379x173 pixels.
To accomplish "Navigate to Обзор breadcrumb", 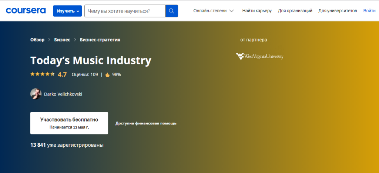I will tap(37, 40).
